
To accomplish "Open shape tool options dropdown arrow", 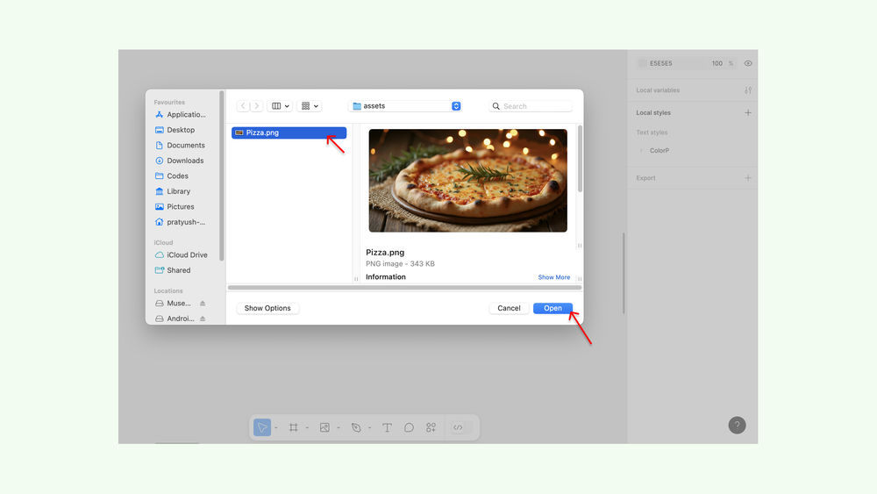I will (x=339, y=428).
